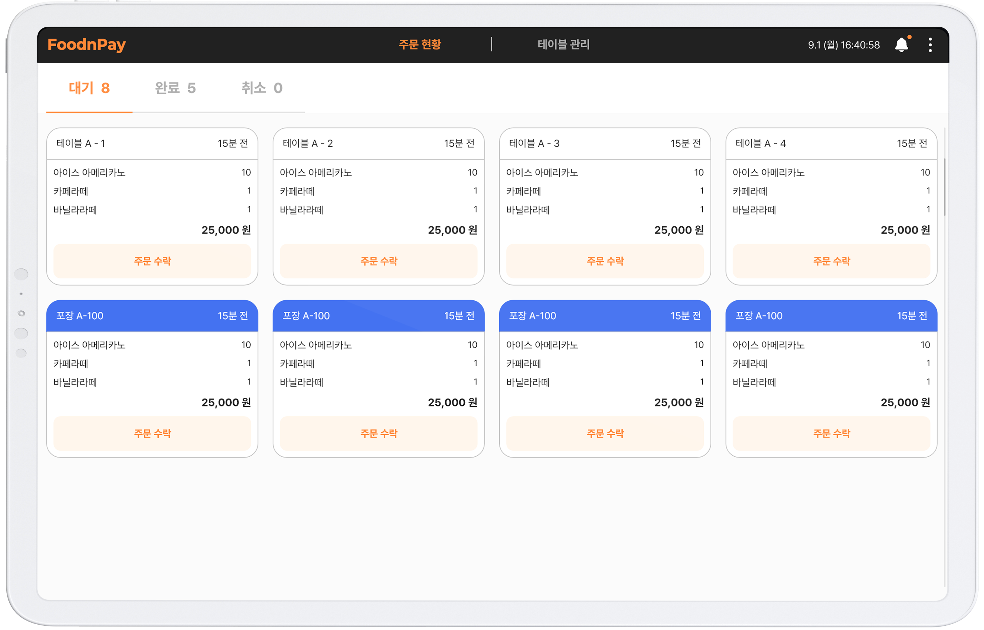
Task: Click 카페라떼 in the 테이블 A - 3 order
Action: pos(524,191)
